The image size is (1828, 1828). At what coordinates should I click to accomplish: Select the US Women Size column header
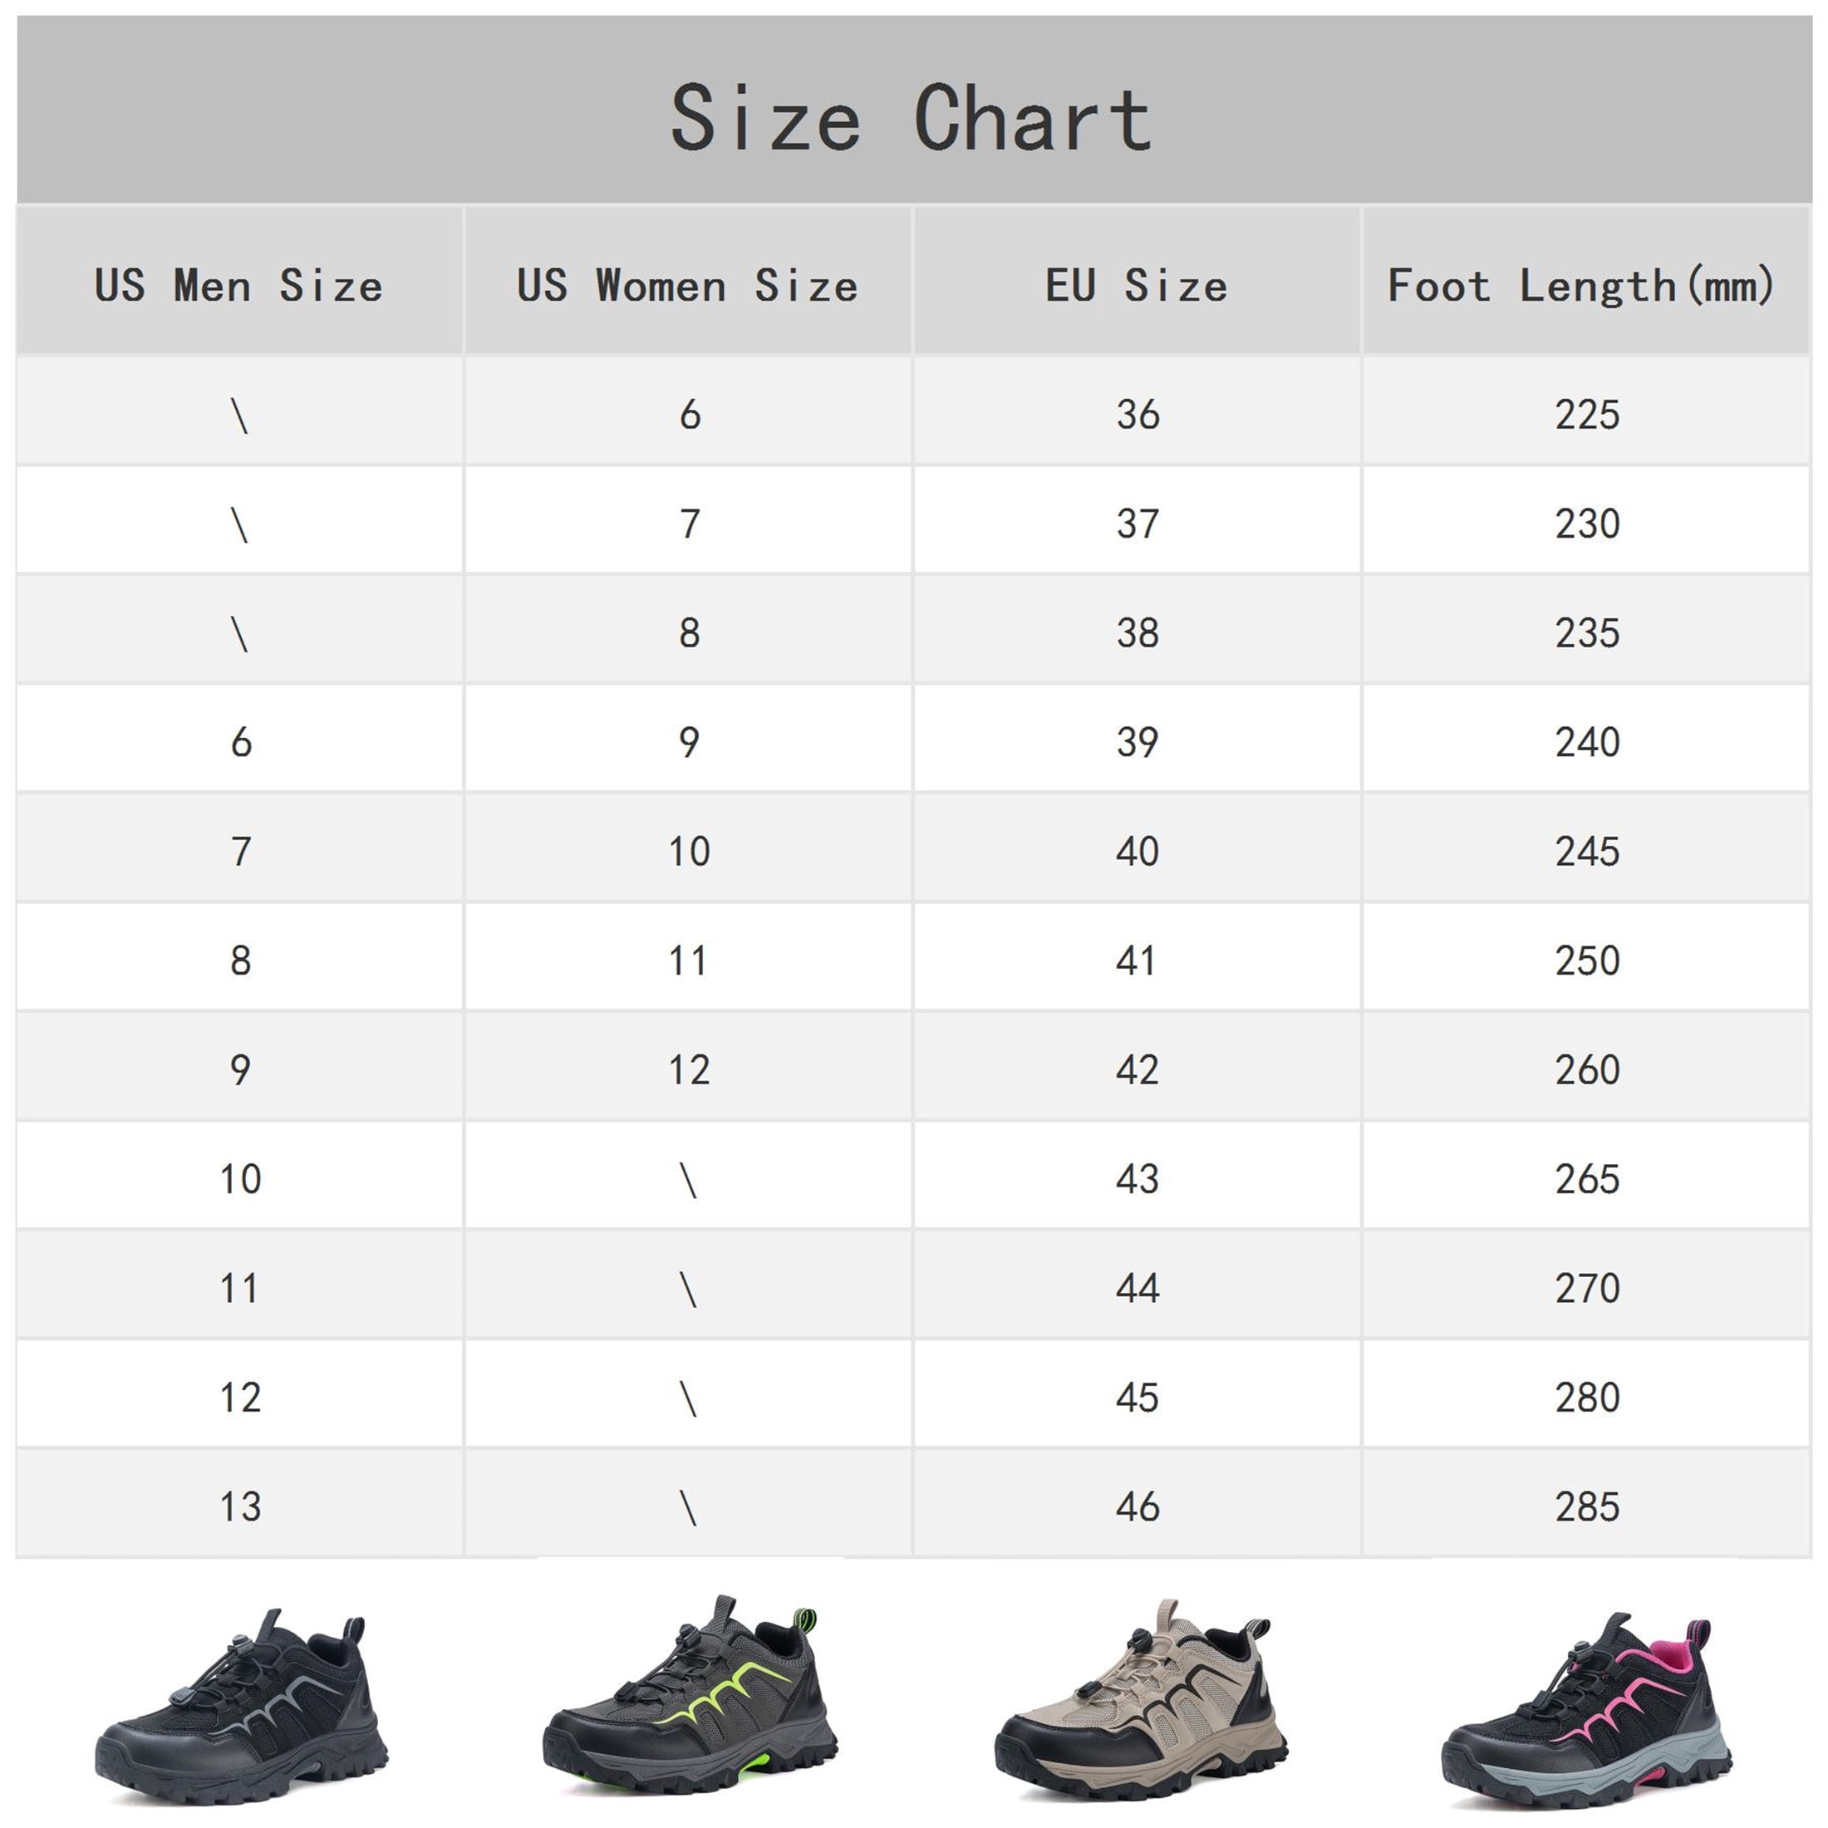(688, 286)
